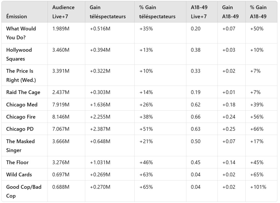Click the % Gain A18-49 header
The width and height of the screenshot is (280, 203).
coord(258,12)
